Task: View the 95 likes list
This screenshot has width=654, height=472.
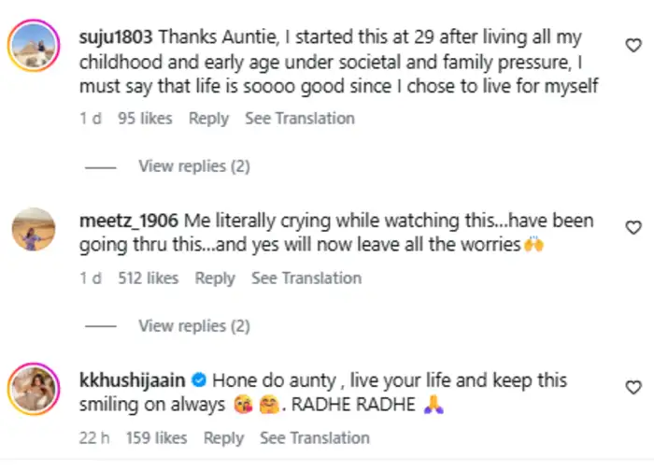Action: [146, 119]
